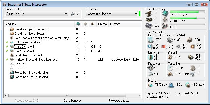210x105 pixels.
Task: Select second Overdrive Injector System II row
Action: point(72,34)
